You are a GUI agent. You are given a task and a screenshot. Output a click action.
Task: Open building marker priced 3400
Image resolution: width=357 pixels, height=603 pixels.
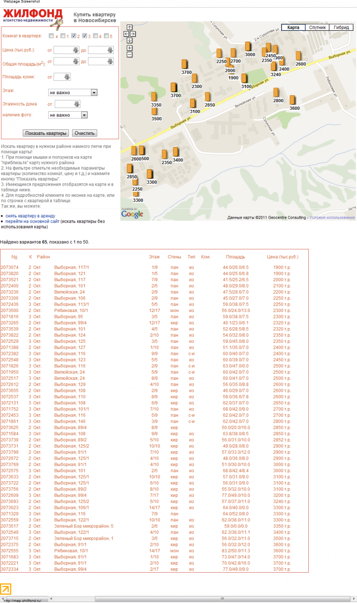click(176, 152)
